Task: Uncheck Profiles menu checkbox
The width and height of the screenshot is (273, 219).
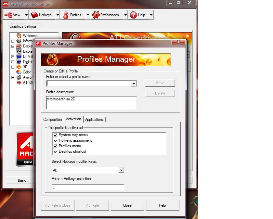Action: tap(56, 146)
